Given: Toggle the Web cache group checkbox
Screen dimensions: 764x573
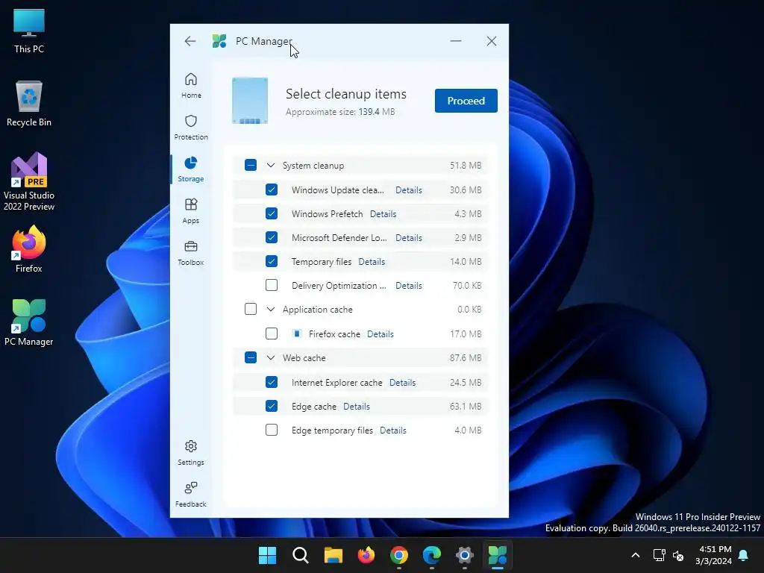Looking at the screenshot, I should click(x=251, y=357).
